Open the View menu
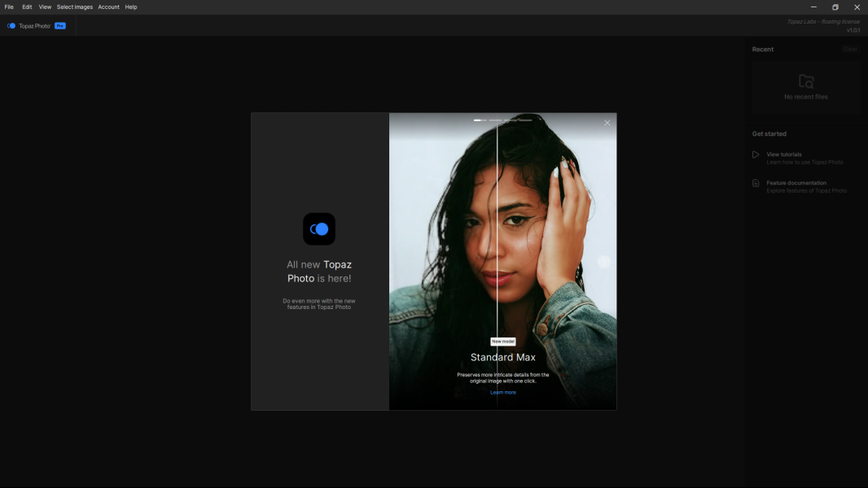 (45, 7)
